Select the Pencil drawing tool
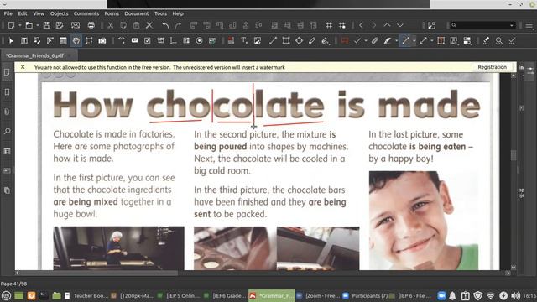 pos(311,41)
